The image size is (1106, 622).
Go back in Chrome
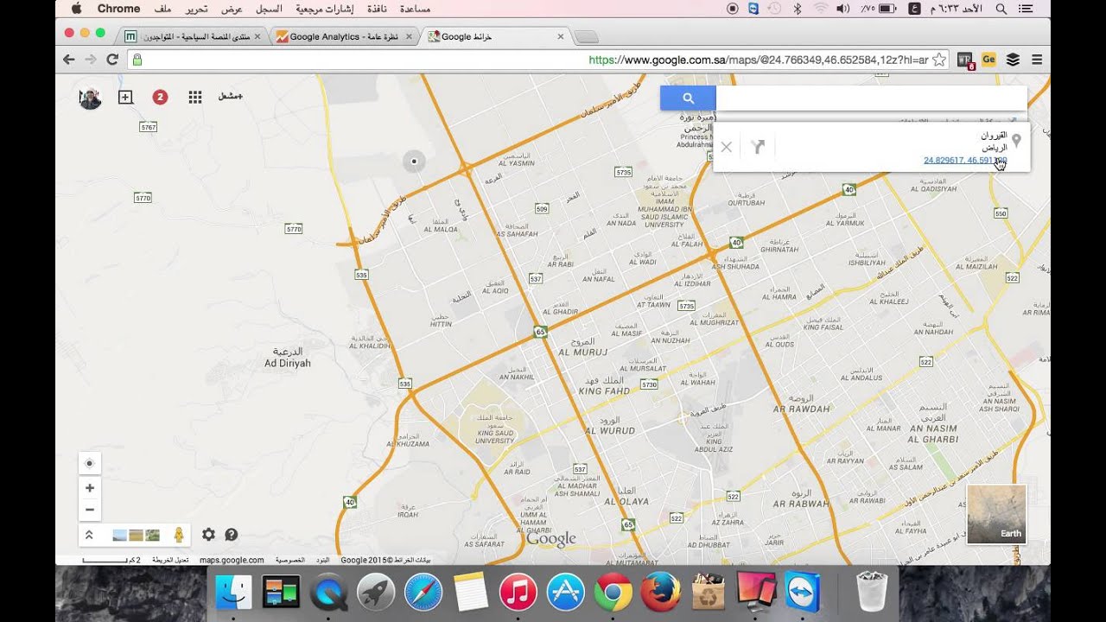[69, 60]
